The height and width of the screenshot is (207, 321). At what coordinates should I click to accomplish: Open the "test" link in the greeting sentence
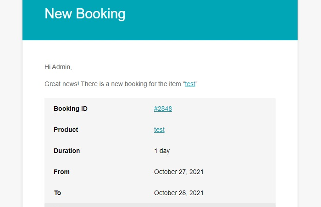190,84
